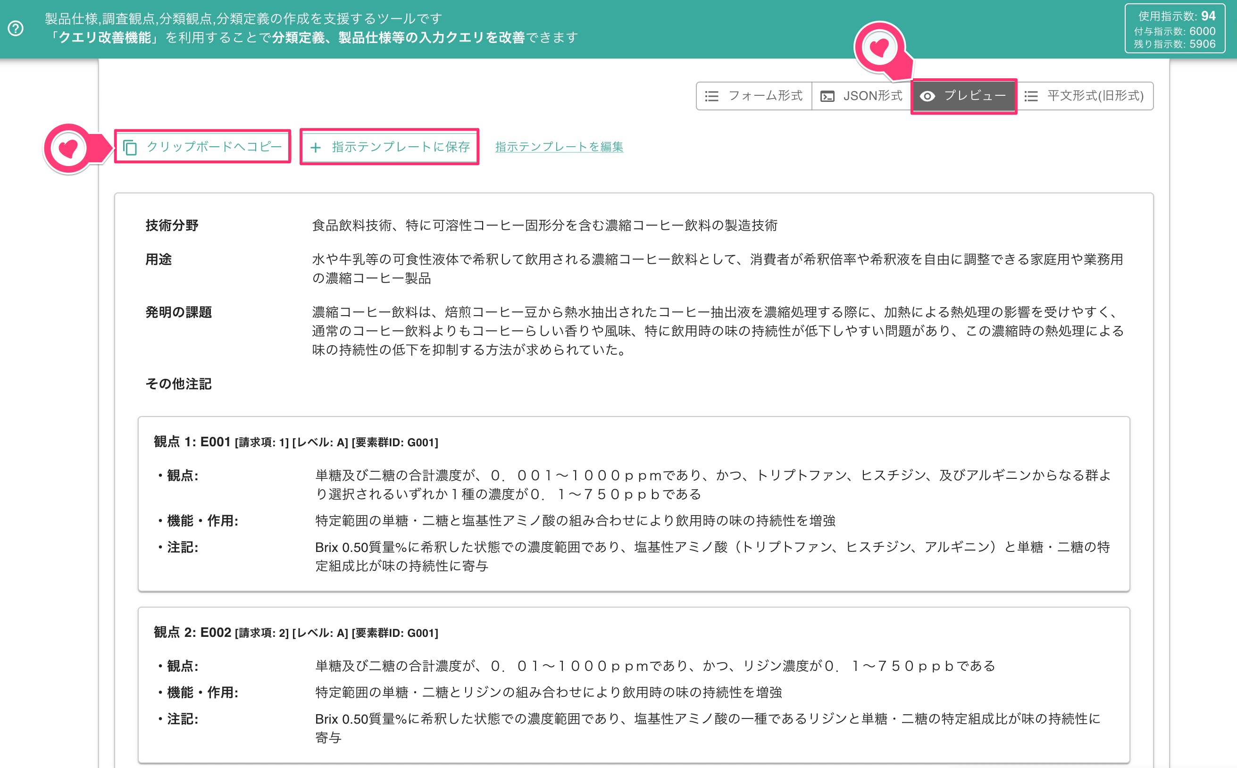Click the help question-mark icon in header

pos(16,28)
